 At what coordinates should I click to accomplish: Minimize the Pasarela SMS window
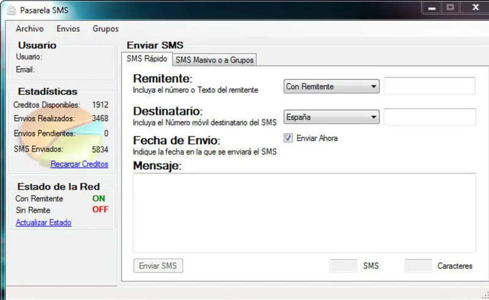(432, 8)
